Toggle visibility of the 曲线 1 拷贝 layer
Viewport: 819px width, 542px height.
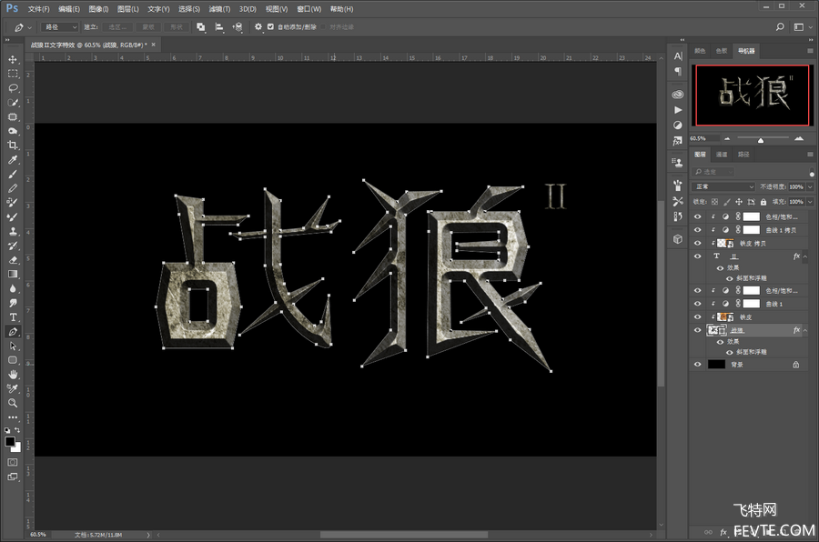tap(697, 229)
